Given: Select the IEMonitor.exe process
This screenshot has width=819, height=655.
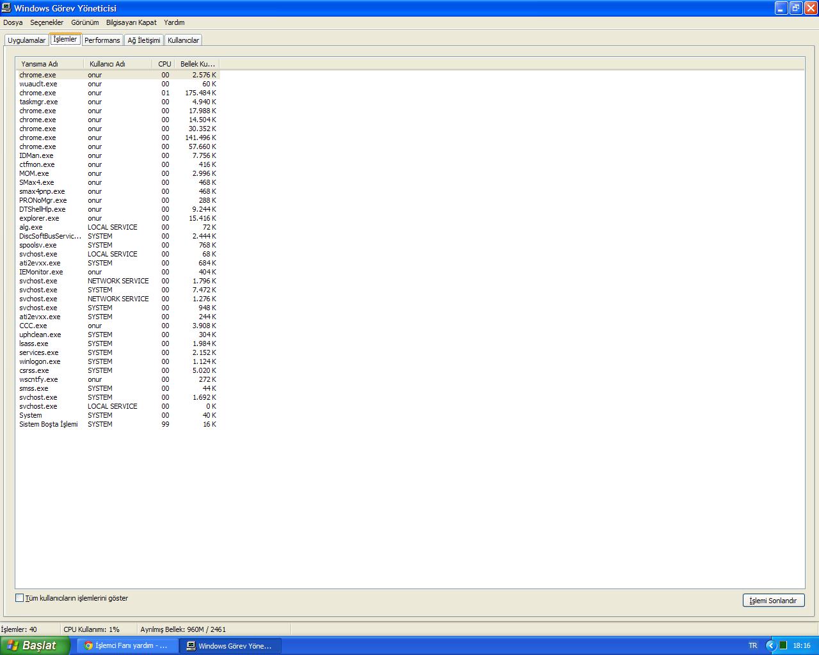Looking at the screenshot, I should [118, 272].
